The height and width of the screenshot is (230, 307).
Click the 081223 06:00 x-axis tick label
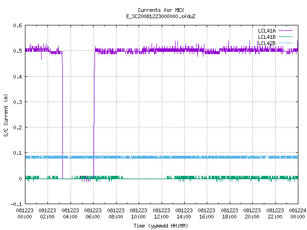93,213
